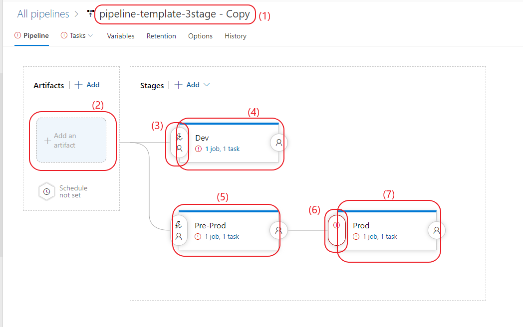Open post-deployment conditions for Pre-Prod stage
Viewport: 523px width, 327px height.
[278, 230]
